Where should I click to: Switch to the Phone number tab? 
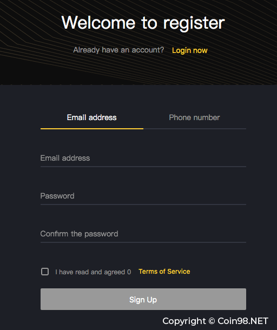(194, 117)
